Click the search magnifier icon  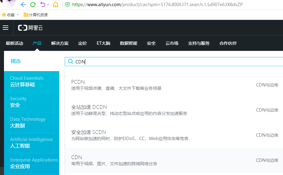tap(70, 62)
